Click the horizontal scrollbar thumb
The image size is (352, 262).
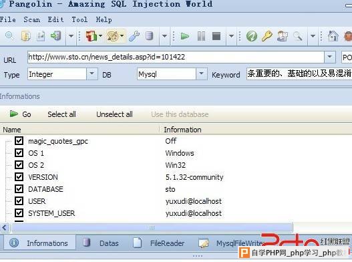pyautogui.click(x=152, y=228)
